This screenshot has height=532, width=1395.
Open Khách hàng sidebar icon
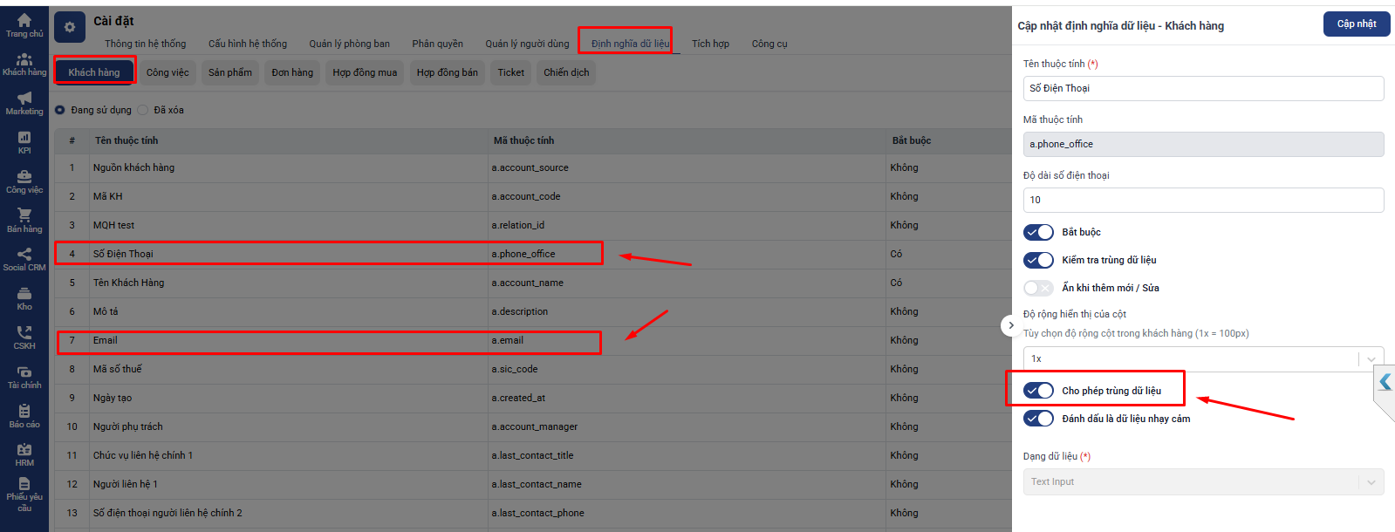pyautogui.click(x=24, y=59)
